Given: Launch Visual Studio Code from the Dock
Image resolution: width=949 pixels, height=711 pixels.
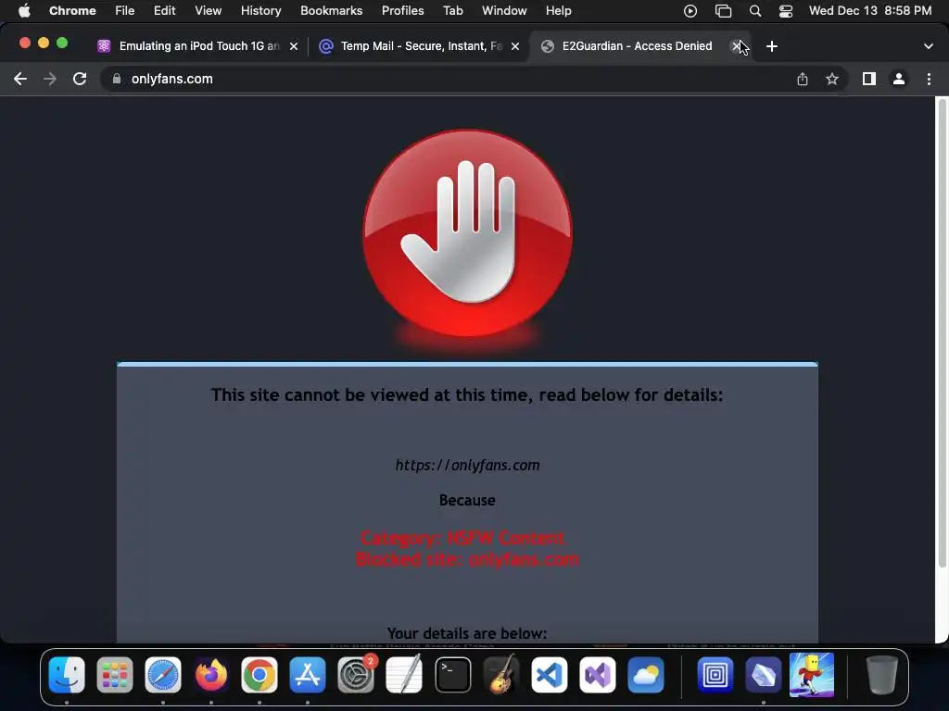Looking at the screenshot, I should (x=549, y=674).
